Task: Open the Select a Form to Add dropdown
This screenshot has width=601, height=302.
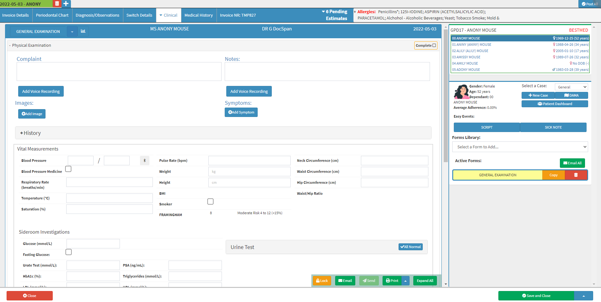Action: (520, 147)
